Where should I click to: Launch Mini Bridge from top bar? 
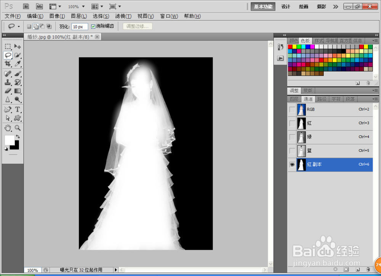coord(39,6)
